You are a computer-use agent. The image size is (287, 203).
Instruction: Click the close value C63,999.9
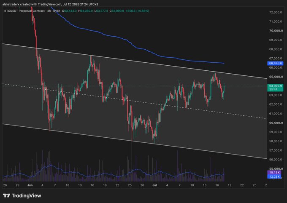pyautogui.click(x=117, y=11)
